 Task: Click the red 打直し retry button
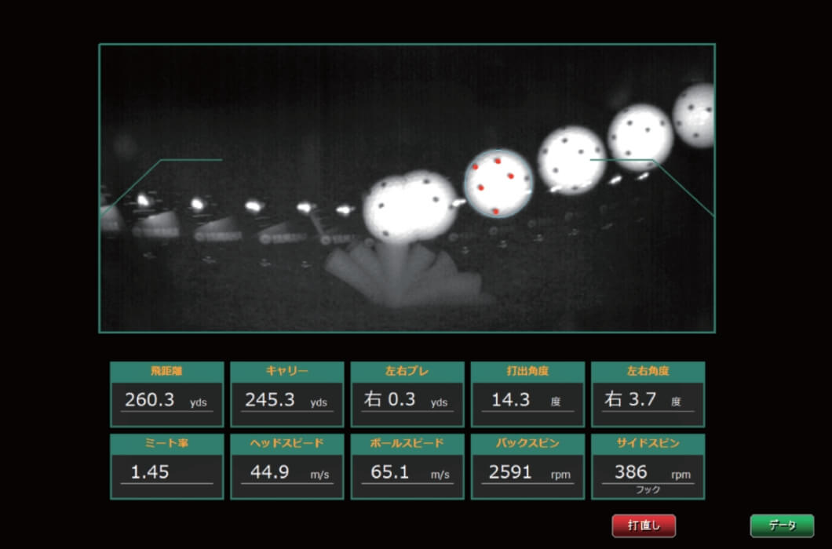pos(644,525)
